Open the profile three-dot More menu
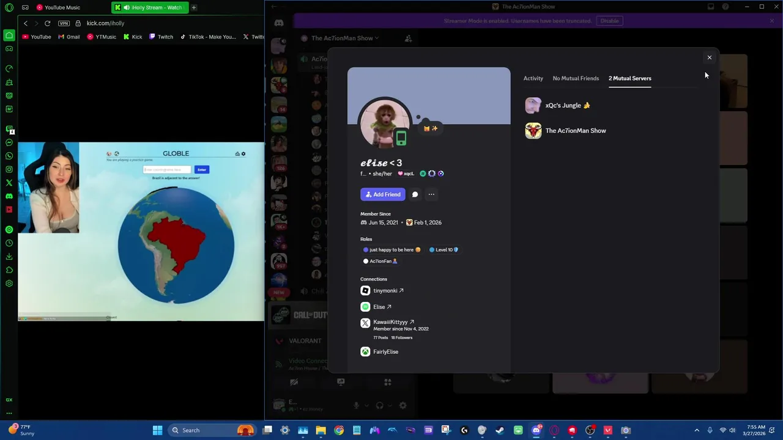 [x=431, y=194]
